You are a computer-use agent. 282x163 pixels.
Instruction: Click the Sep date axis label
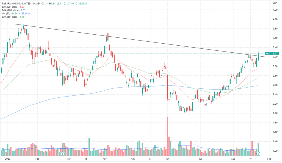click(269, 159)
